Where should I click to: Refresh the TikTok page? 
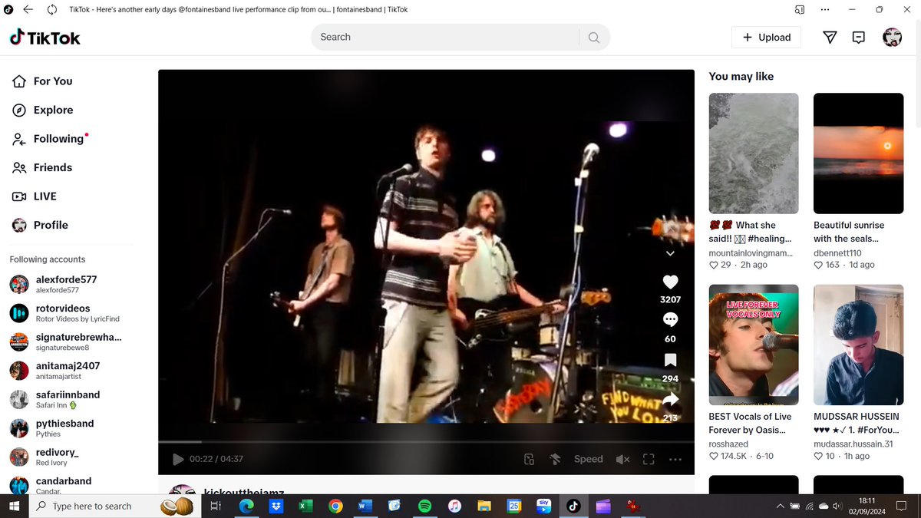tap(52, 9)
